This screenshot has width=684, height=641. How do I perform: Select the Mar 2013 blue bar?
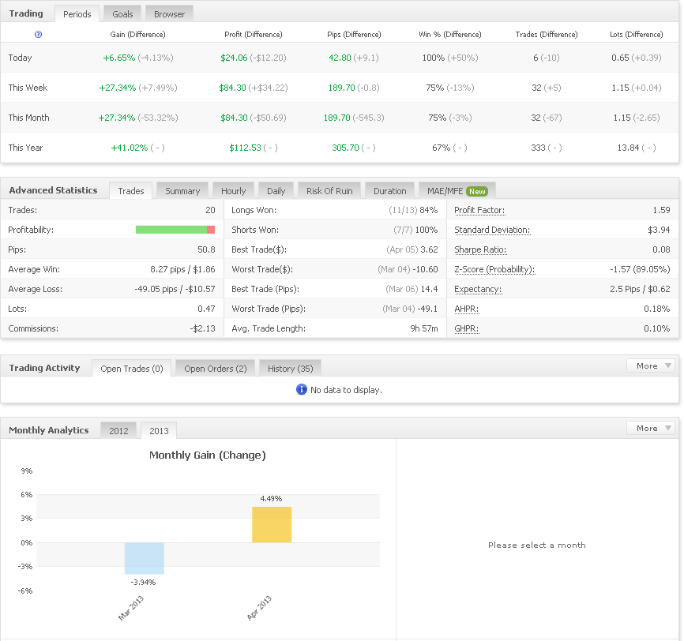(x=145, y=558)
